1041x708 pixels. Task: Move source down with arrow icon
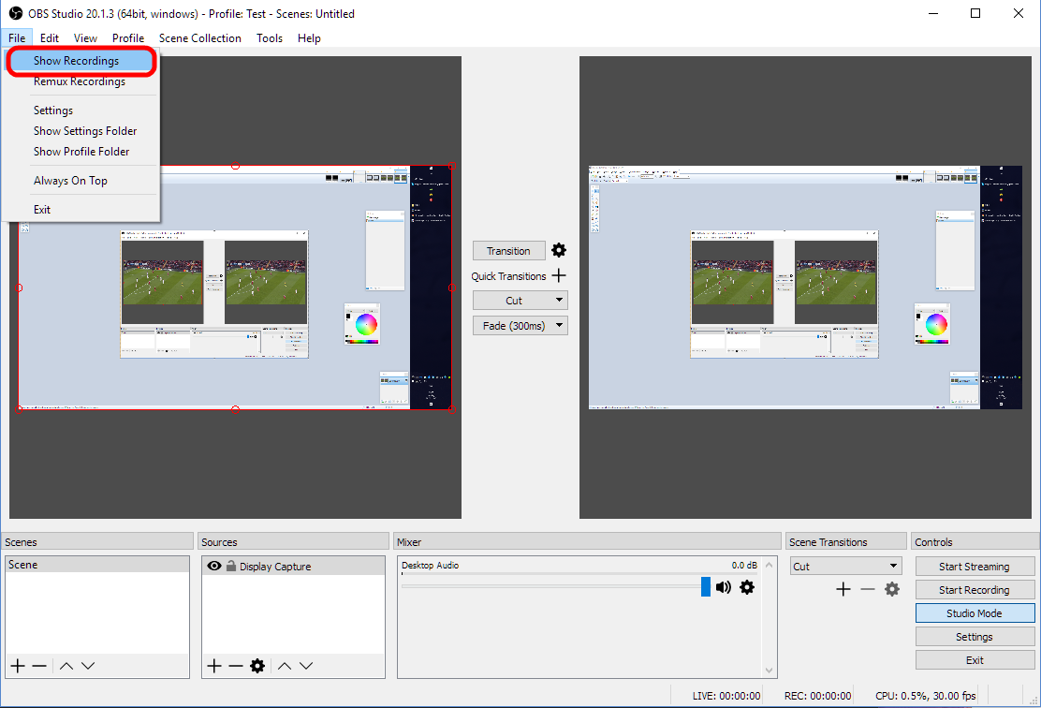pyautogui.click(x=306, y=666)
